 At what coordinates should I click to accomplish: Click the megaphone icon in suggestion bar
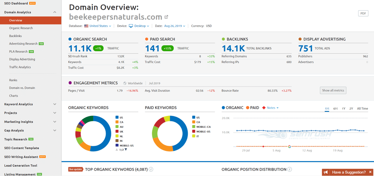[326, 172]
